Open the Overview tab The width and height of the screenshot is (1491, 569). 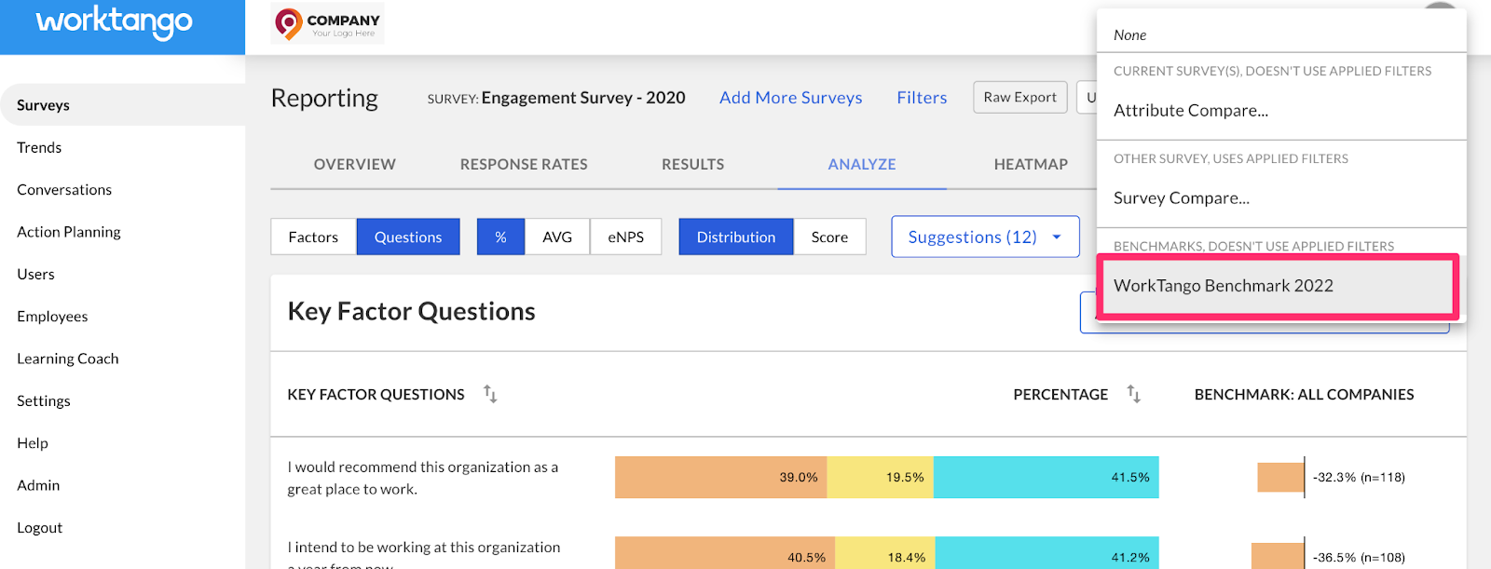point(355,164)
